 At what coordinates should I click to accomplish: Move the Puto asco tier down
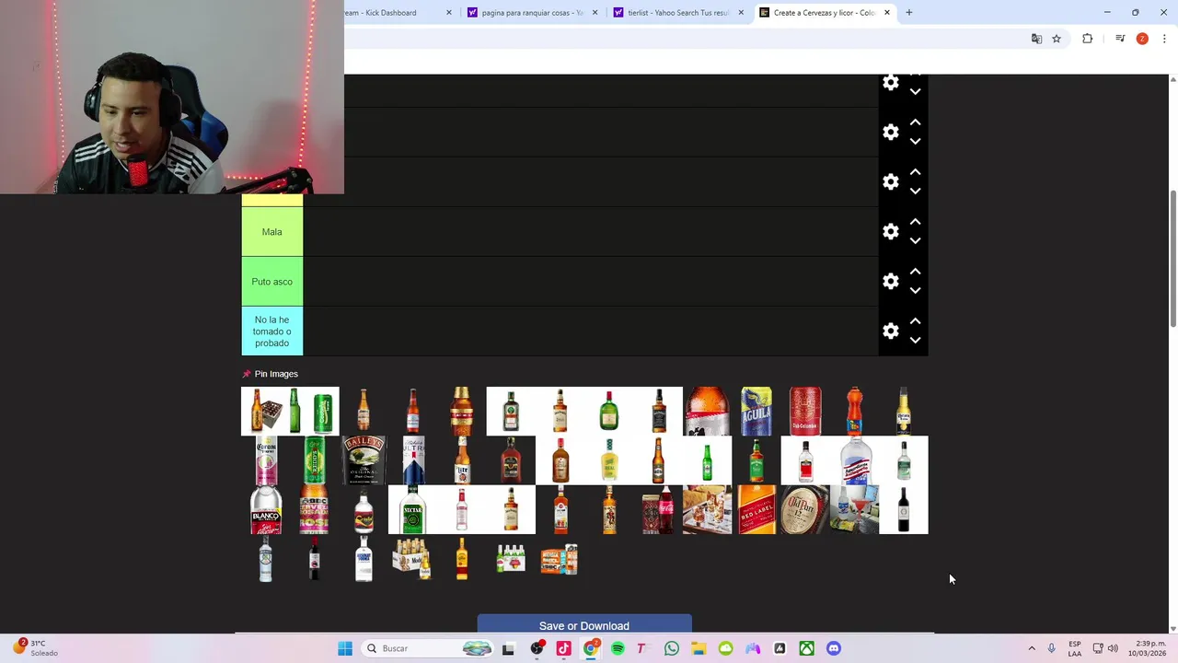click(x=915, y=291)
